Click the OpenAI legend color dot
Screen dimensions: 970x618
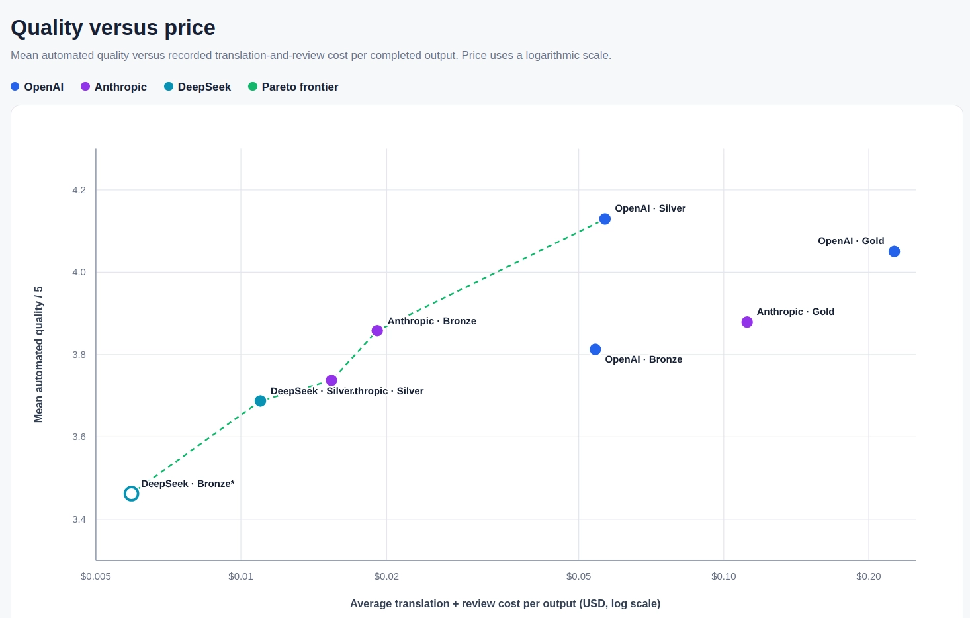pos(15,87)
